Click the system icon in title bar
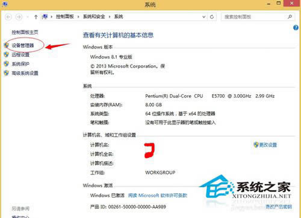 (5, 4)
